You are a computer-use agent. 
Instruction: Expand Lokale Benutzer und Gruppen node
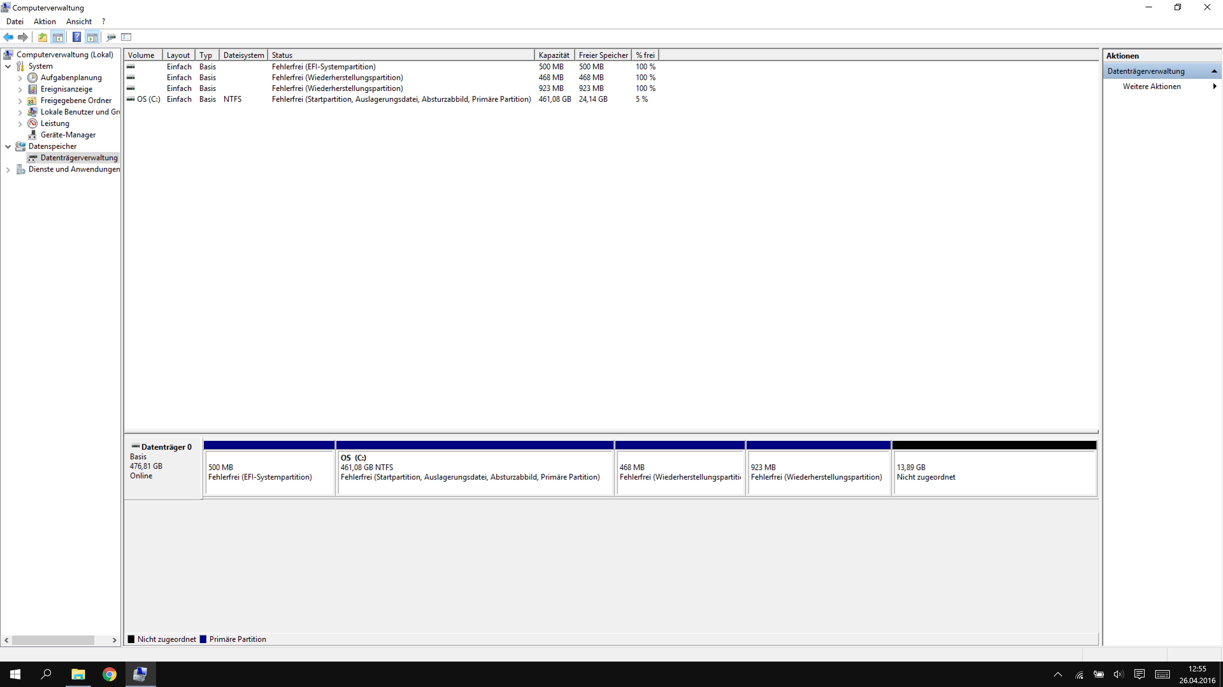pos(20,112)
